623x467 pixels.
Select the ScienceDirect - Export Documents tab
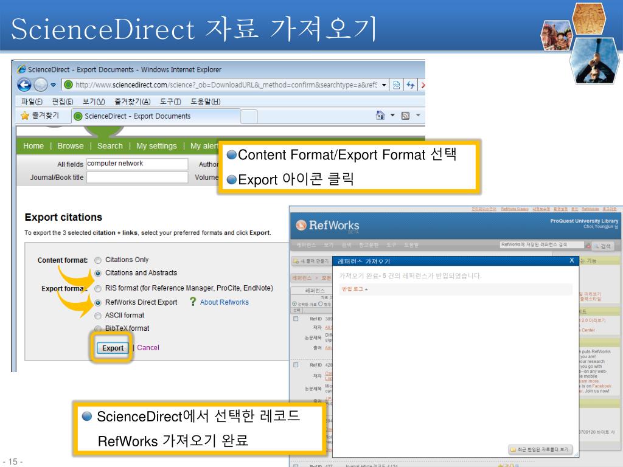click(156, 116)
